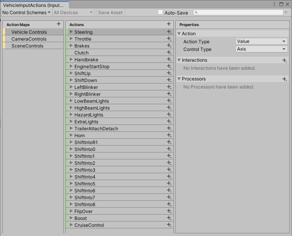Enable the Auto-Save checkbox
The width and height of the screenshot is (292, 236).
click(160, 12)
